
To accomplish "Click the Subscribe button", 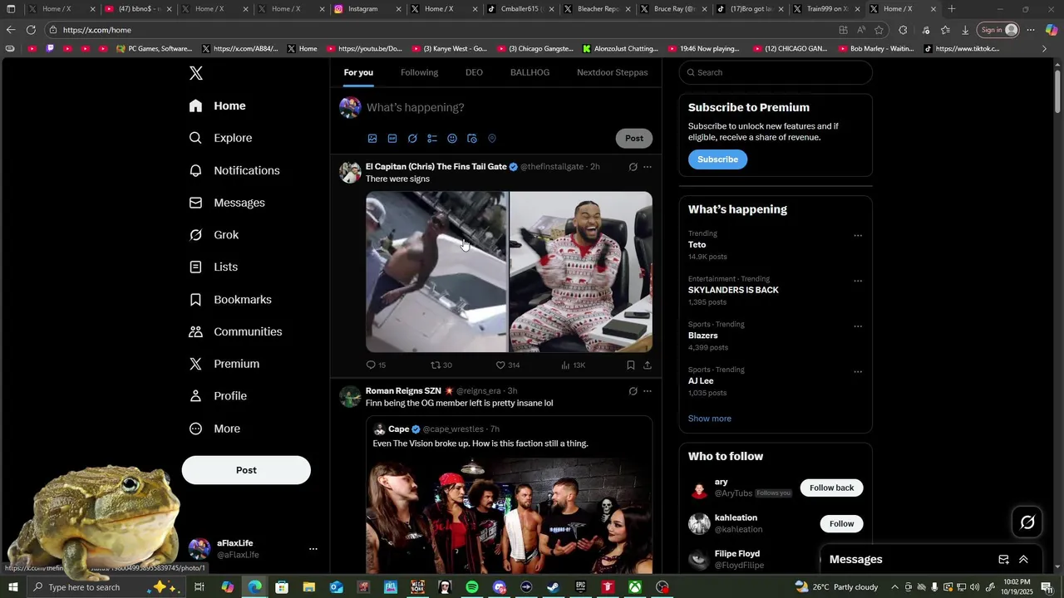I will coord(717,159).
